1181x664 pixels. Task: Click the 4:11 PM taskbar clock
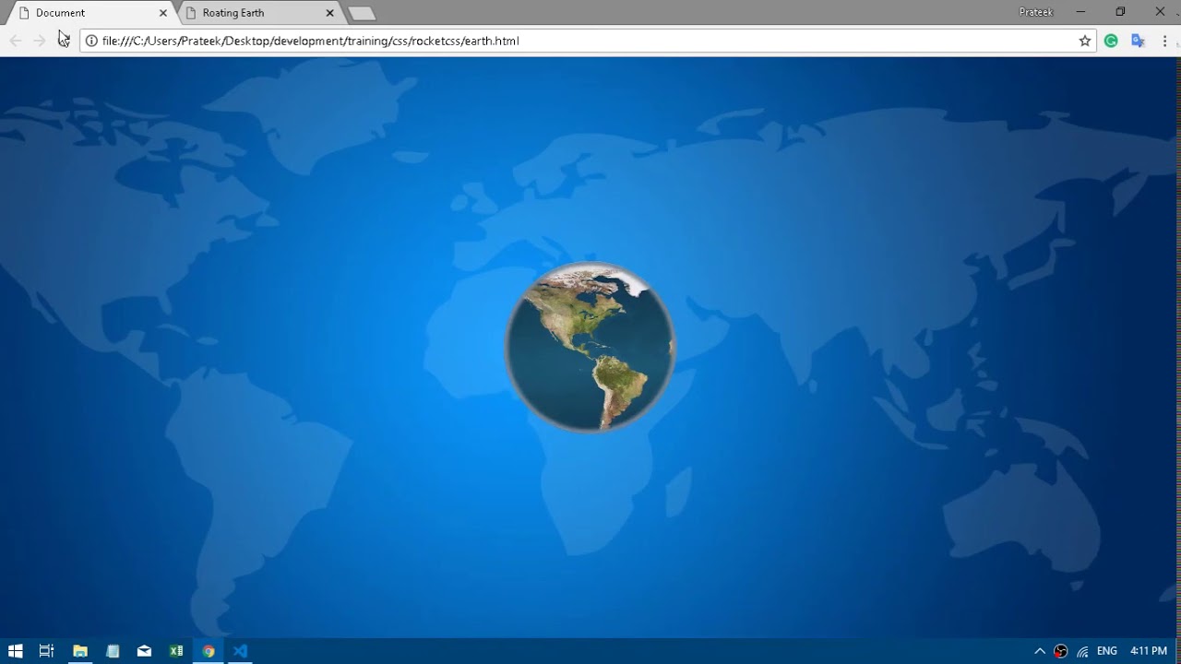(x=1149, y=651)
